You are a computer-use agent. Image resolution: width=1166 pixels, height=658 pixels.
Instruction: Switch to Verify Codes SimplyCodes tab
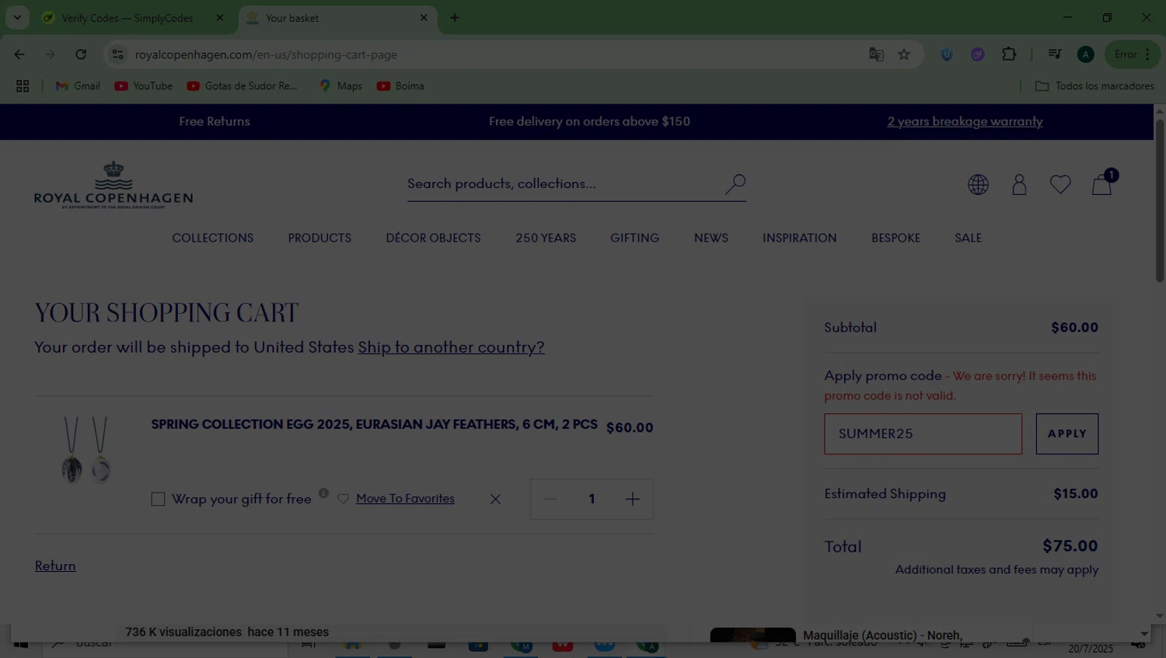[127, 18]
